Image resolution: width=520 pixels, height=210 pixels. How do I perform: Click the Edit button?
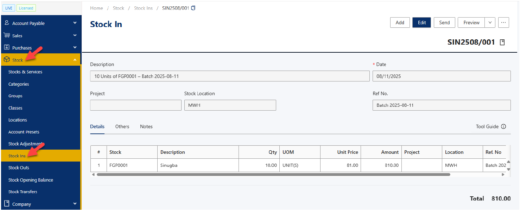(x=422, y=22)
